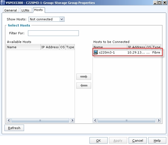This screenshot has width=168, height=145.
Task: Switch to the LUNs tab
Action: (x=25, y=10)
